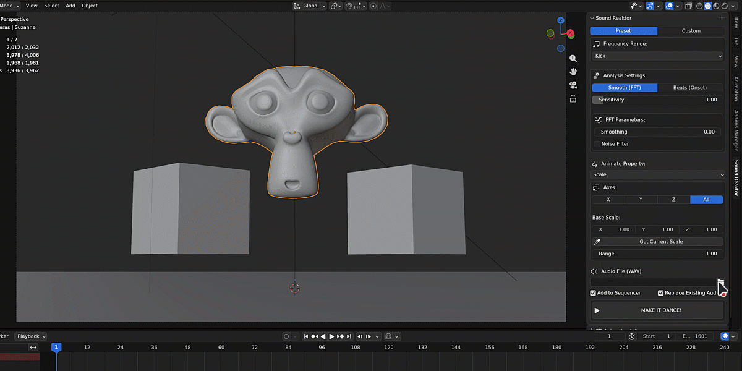
Task: Open object visibility and selectability dropdown
Action: click(x=636, y=6)
